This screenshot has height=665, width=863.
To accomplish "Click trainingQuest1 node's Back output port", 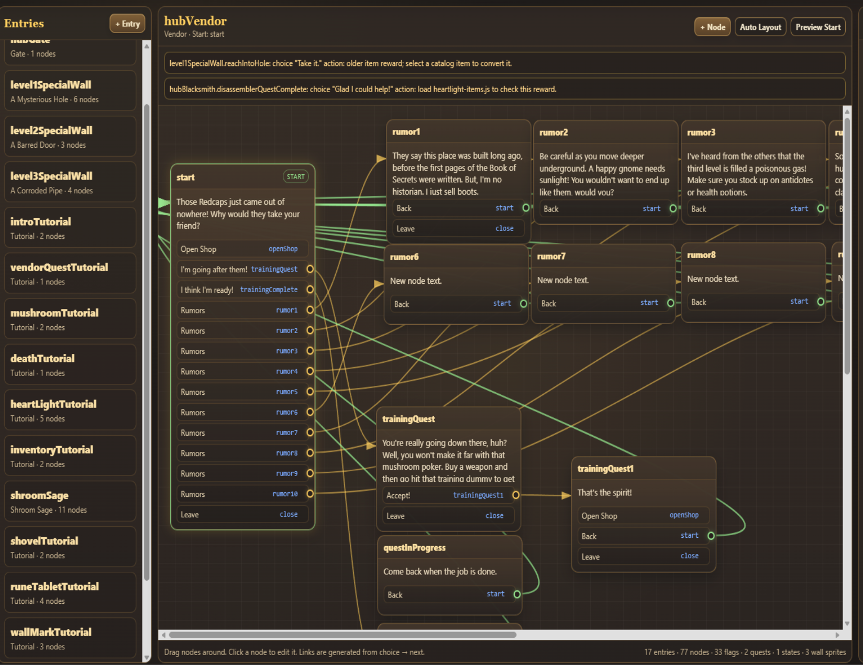I will pos(711,536).
